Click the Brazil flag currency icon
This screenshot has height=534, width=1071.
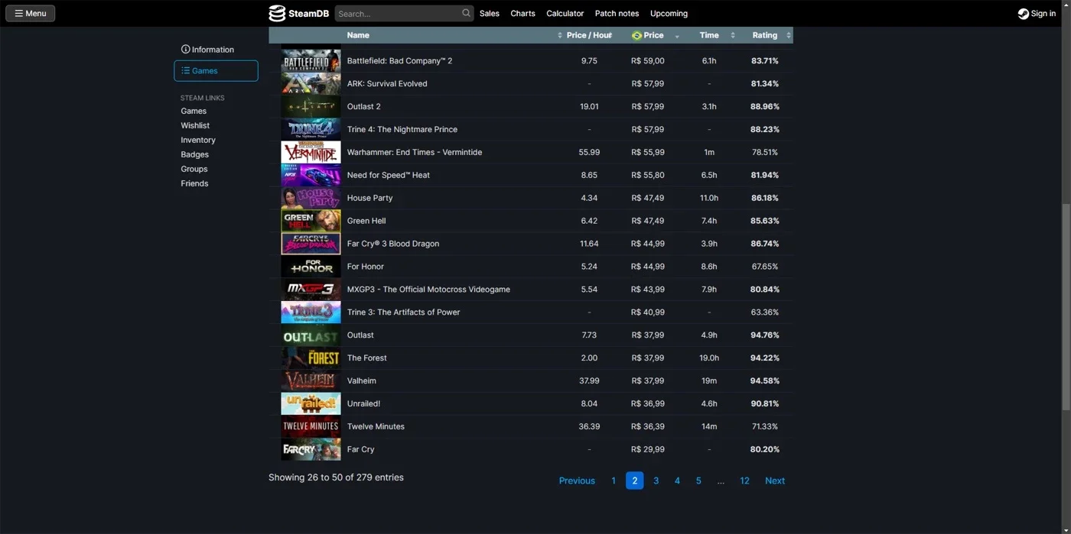tap(636, 35)
